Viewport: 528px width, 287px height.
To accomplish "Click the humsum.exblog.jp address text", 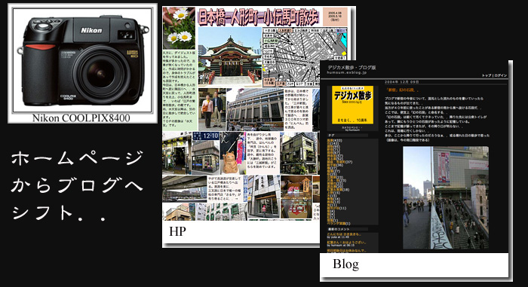I will (347, 72).
